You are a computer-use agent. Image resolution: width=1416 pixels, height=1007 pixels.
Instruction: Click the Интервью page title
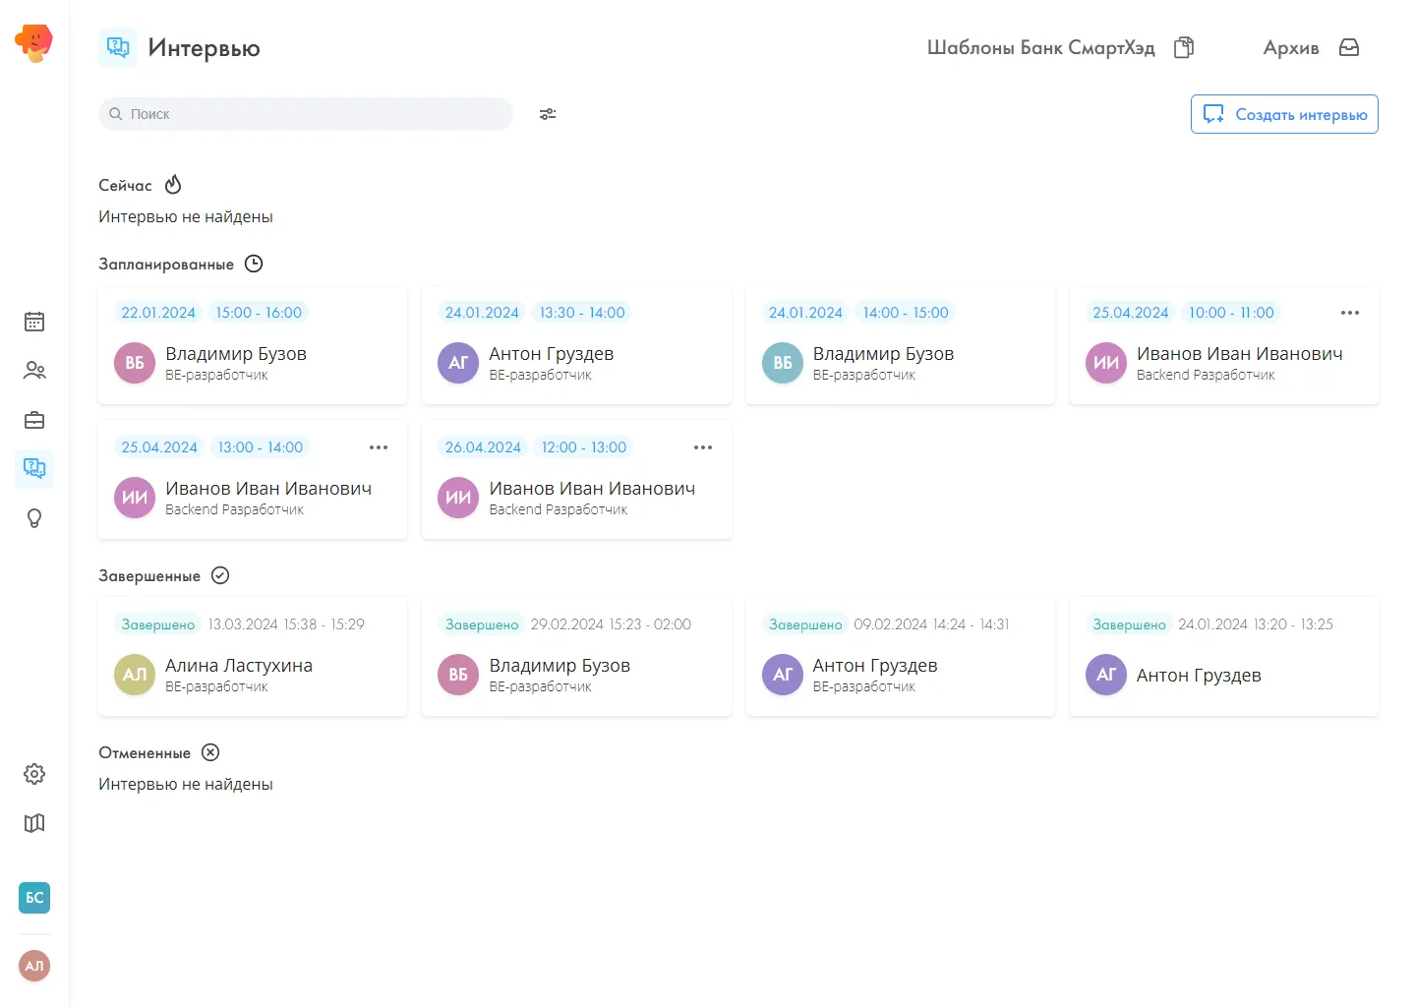(204, 47)
